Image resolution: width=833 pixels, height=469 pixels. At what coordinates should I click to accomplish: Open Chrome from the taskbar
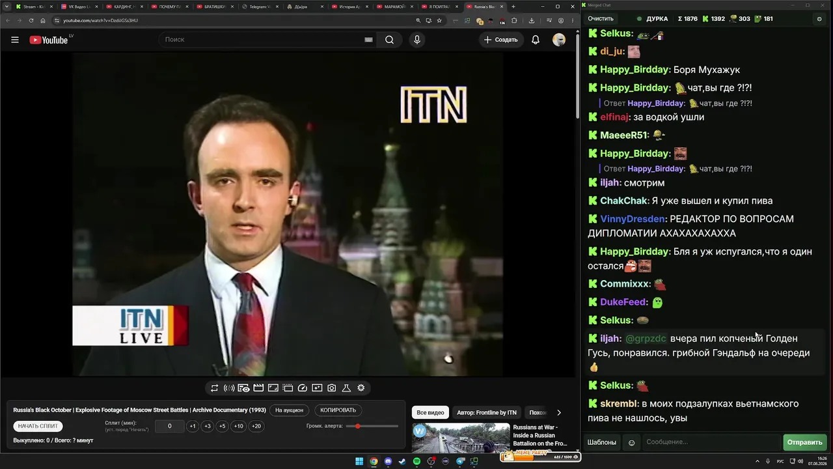point(374,461)
